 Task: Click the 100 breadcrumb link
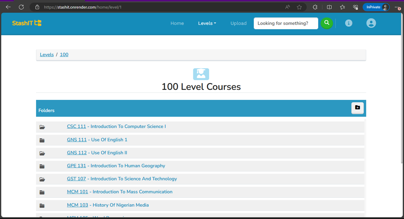pos(64,54)
